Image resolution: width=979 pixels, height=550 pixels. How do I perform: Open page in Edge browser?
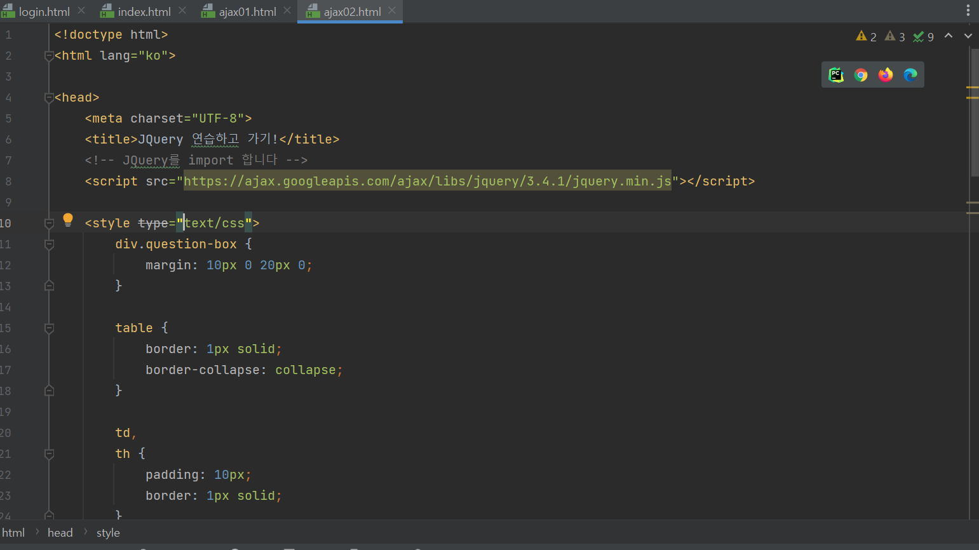pyautogui.click(x=910, y=75)
